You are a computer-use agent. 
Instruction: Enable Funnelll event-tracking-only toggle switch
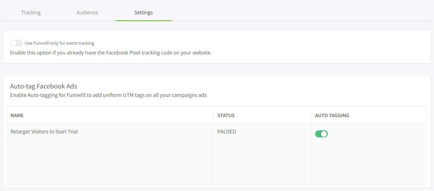pos(16,43)
